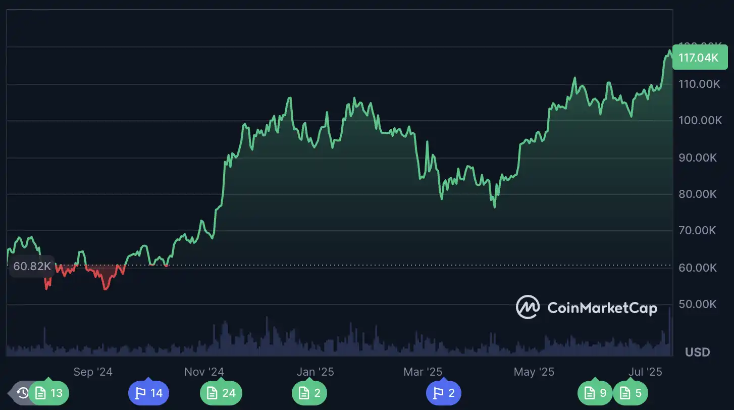Open the blue flag marker showing 14
734x410 pixels.
(149, 393)
